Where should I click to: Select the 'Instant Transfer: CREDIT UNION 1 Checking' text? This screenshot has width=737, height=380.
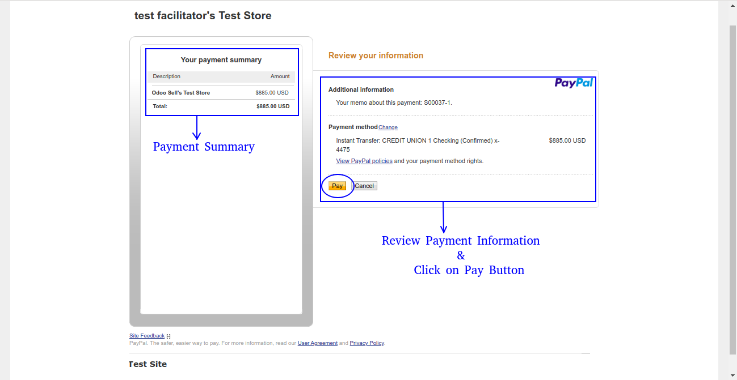(397, 140)
